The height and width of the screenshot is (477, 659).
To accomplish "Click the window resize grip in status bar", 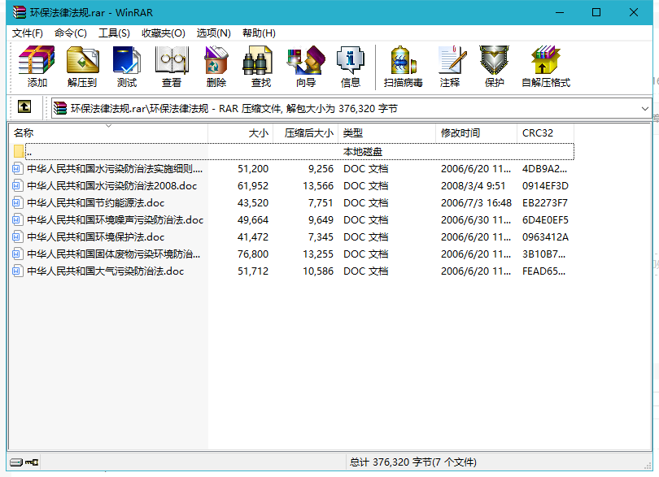I will [648, 466].
